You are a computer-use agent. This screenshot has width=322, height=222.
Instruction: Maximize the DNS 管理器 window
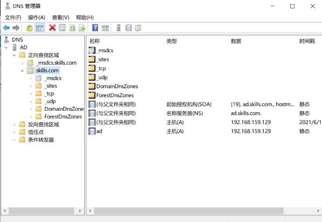point(293,6)
